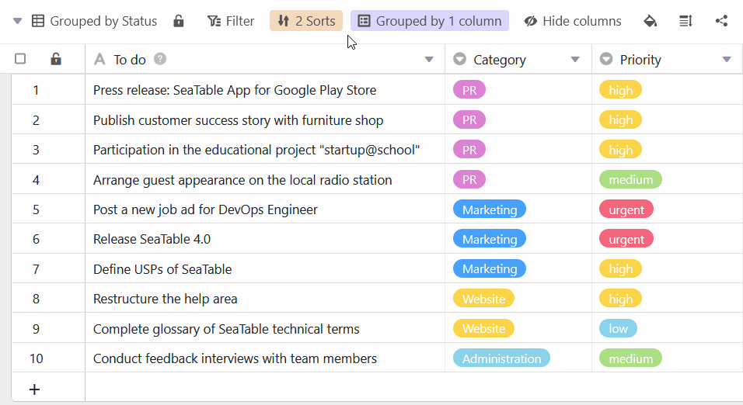Click the Priority column type icon
The height and width of the screenshot is (405, 743).
pos(606,59)
